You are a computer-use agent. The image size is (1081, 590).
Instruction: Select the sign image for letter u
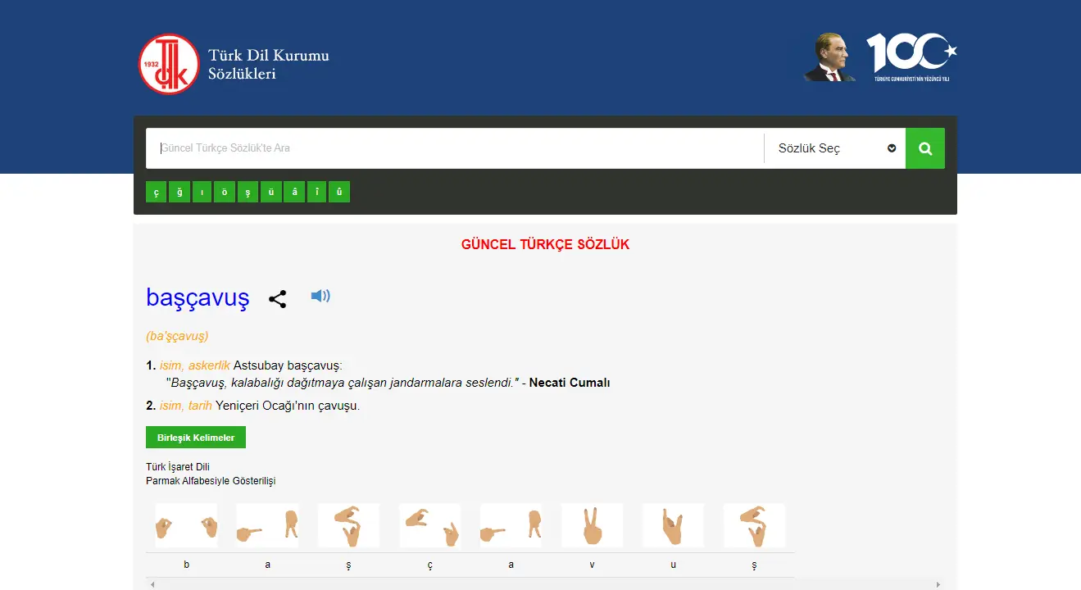[673, 525]
